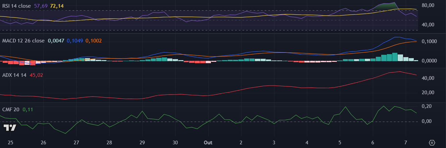Select the MACD 12 26 close label
The width and height of the screenshot is (446, 148).
[x=23, y=41]
